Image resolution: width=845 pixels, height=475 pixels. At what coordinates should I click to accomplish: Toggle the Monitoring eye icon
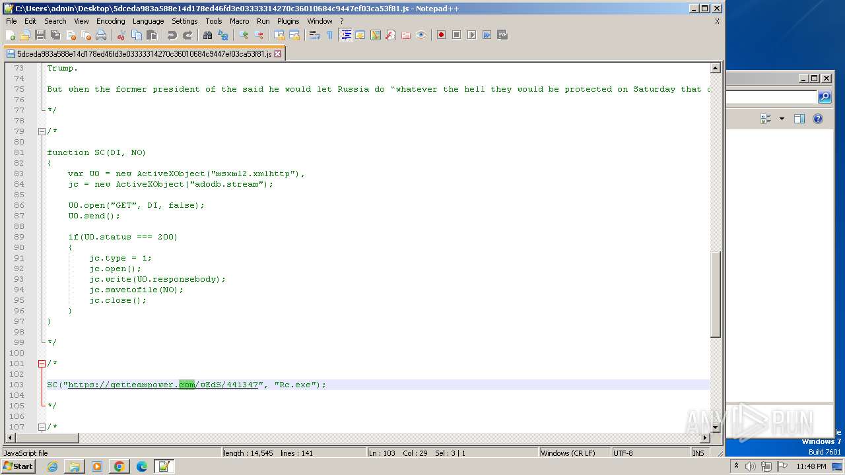point(421,35)
